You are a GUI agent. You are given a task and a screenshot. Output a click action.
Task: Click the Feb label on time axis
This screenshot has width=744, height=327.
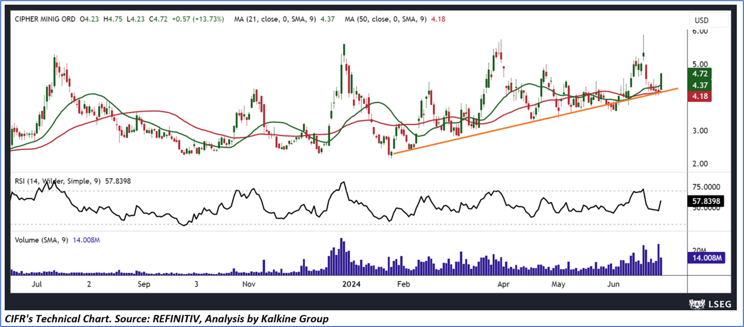point(403,283)
